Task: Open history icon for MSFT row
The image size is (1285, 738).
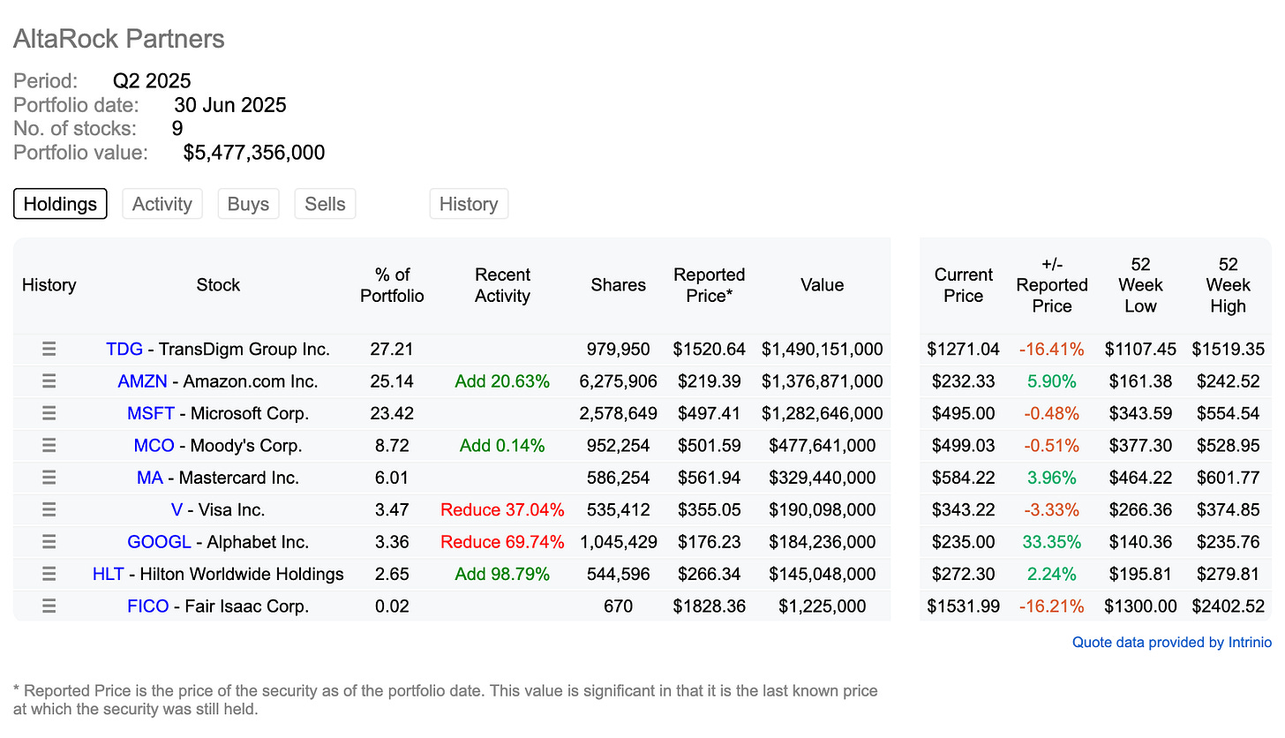Action: (x=49, y=413)
